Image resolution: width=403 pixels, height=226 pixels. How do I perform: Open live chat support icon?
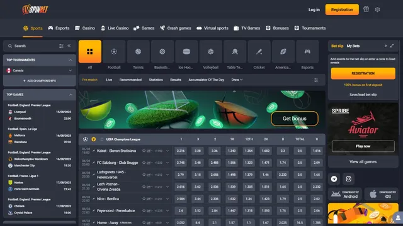[x=398, y=218]
